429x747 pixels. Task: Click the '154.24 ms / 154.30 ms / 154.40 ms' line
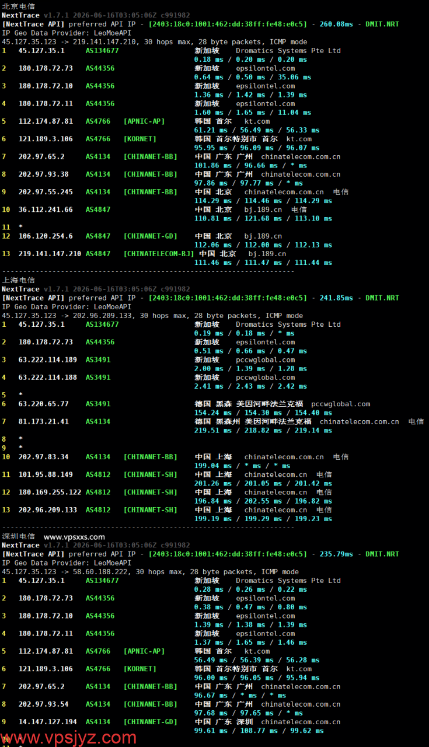pyautogui.click(x=263, y=413)
